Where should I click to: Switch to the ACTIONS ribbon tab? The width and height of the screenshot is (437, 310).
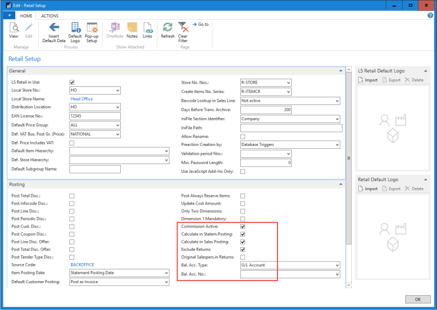click(x=50, y=16)
